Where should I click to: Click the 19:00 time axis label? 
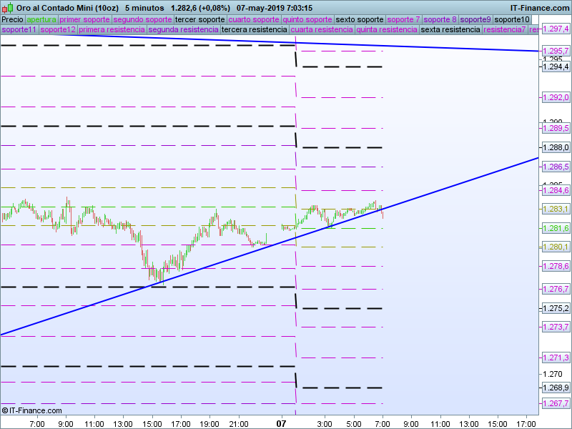coord(209,424)
